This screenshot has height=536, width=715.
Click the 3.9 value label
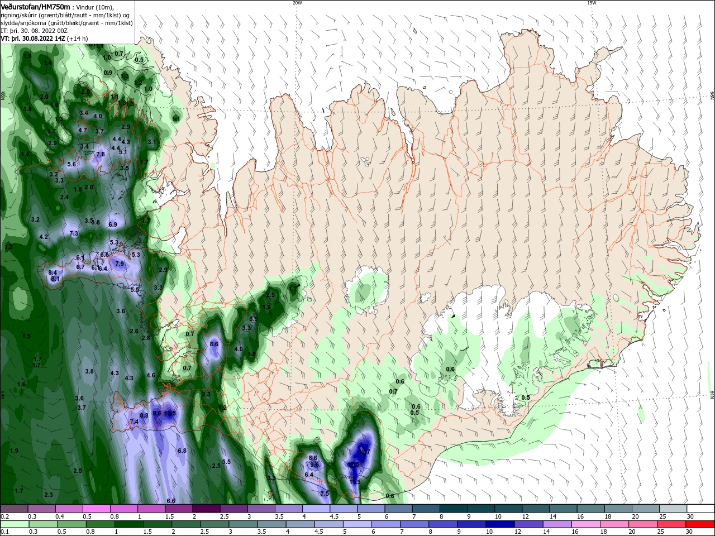click(253, 319)
